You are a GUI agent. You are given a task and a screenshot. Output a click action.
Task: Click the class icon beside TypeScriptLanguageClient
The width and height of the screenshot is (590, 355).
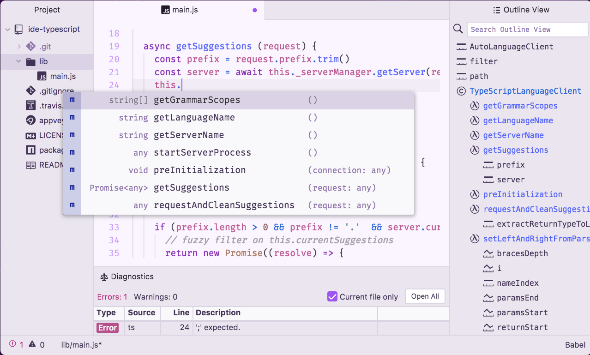[x=461, y=91]
